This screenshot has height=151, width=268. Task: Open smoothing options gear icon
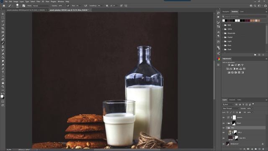coord(107,5)
